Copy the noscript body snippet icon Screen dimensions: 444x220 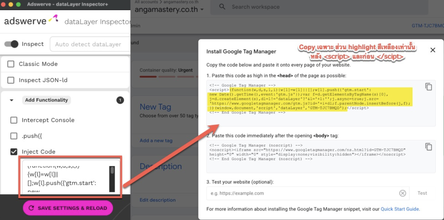pyautogui.click(x=428, y=147)
